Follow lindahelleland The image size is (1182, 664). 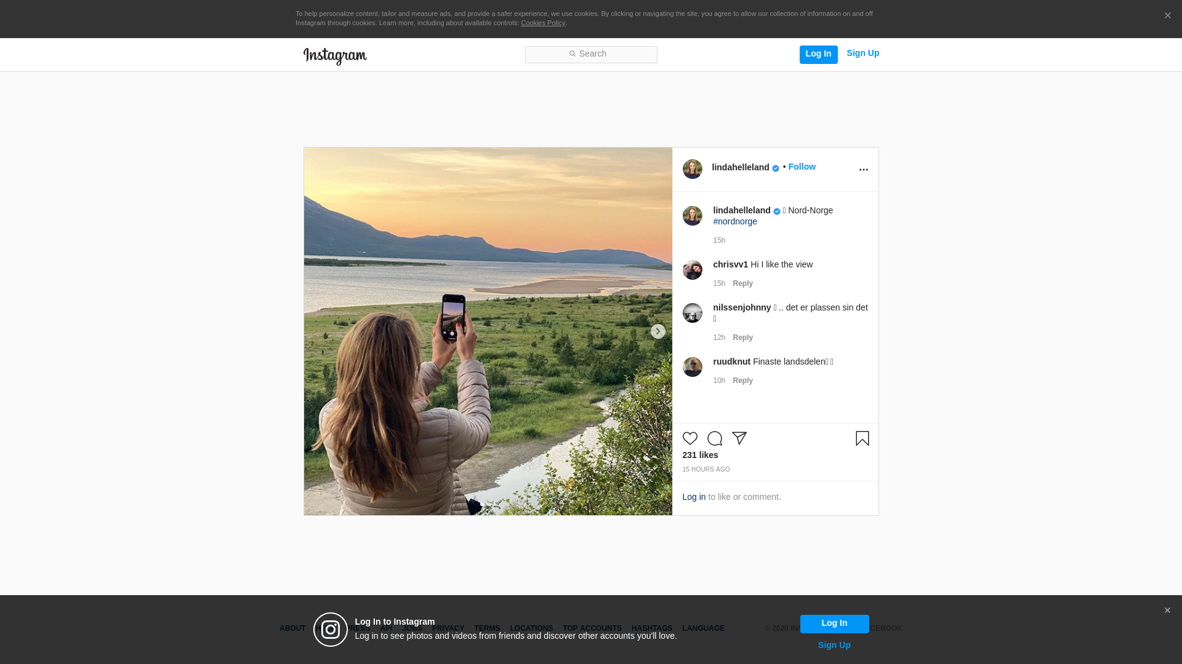(x=802, y=167)
